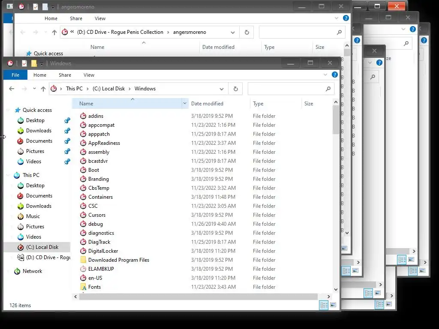Open Name column filter dropdown
The width and height of the screenshot is (439, 329).
coord(185,104)
